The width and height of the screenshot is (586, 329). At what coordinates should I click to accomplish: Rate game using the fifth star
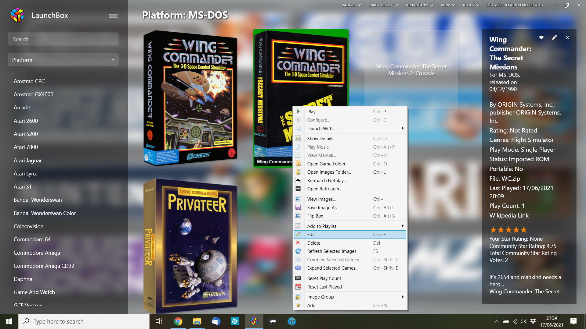(524, 230)
